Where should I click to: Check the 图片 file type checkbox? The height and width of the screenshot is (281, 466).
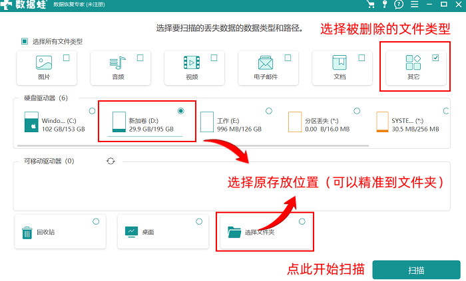point(66,58)
